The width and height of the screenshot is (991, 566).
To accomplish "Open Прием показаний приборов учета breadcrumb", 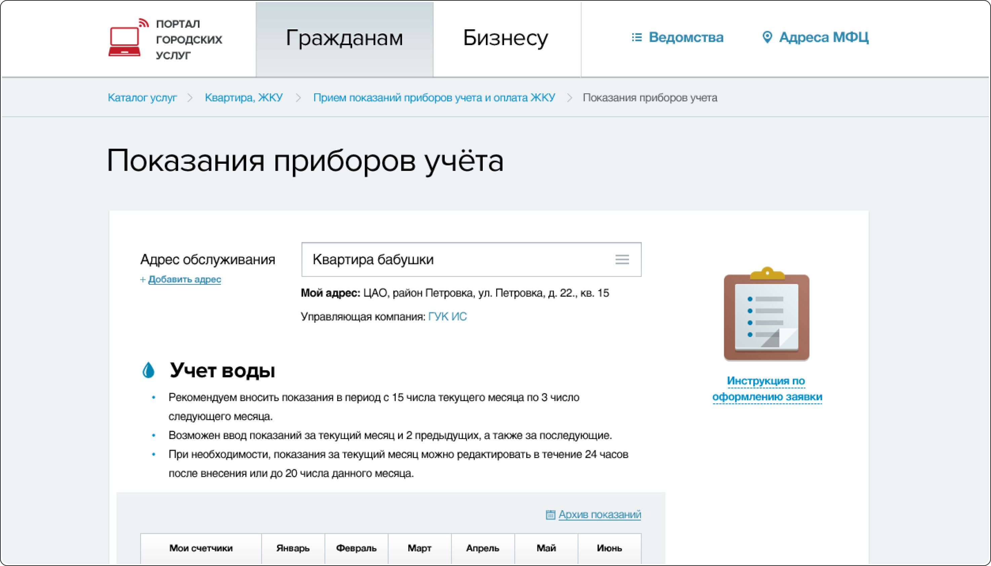I will click(x=434, y=97).
